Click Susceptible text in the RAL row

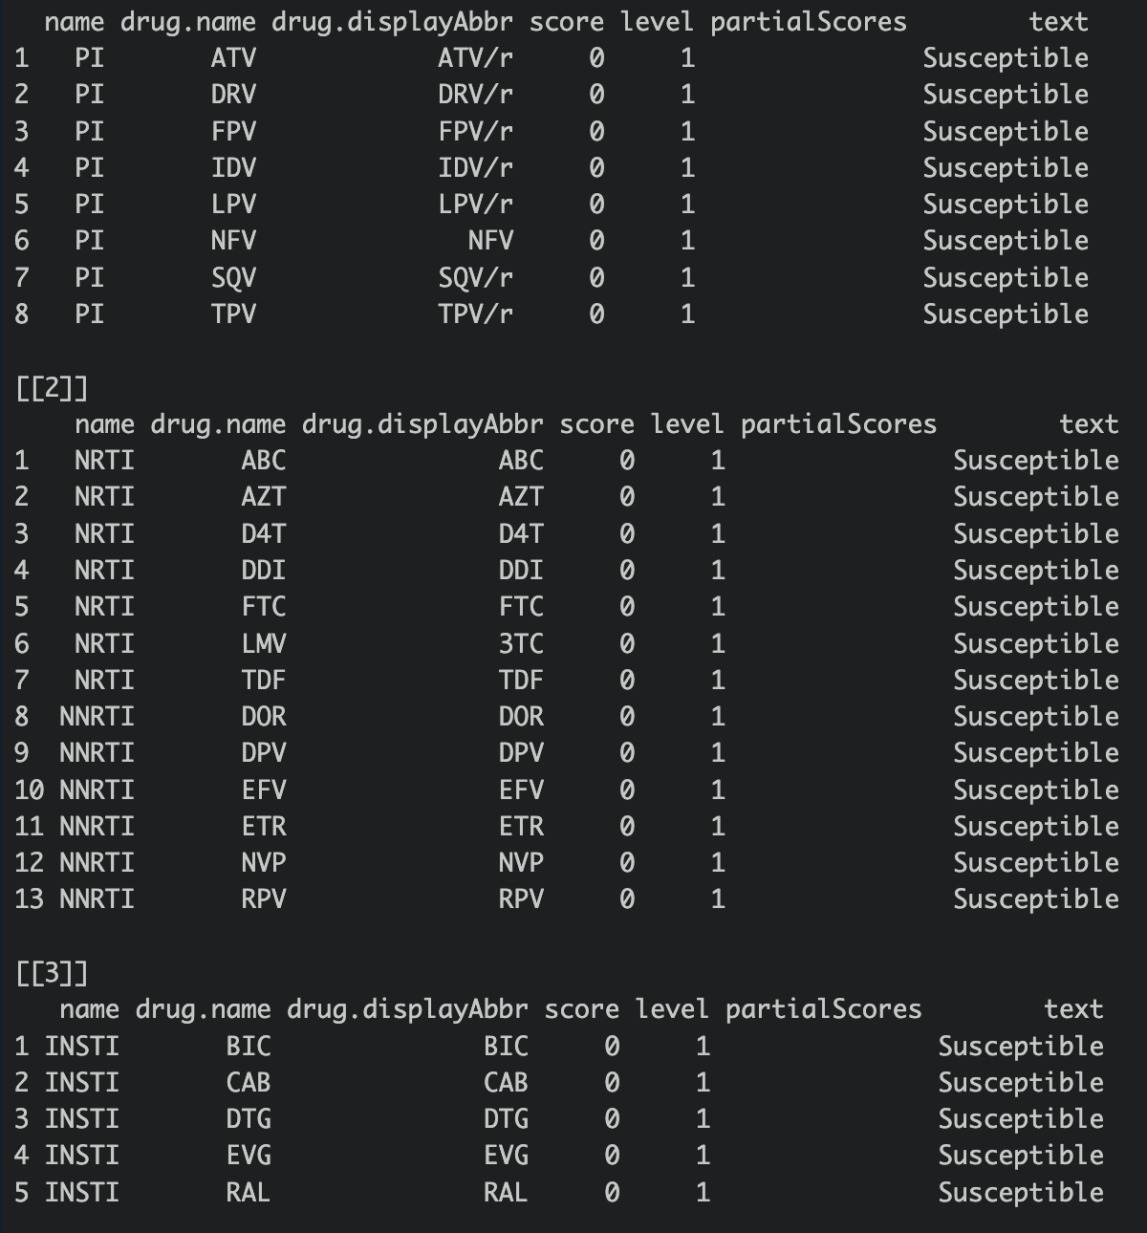coord(1020,1192)
